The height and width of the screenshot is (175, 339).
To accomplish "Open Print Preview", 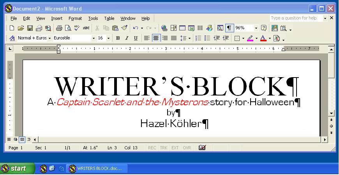I will (68, 28).
